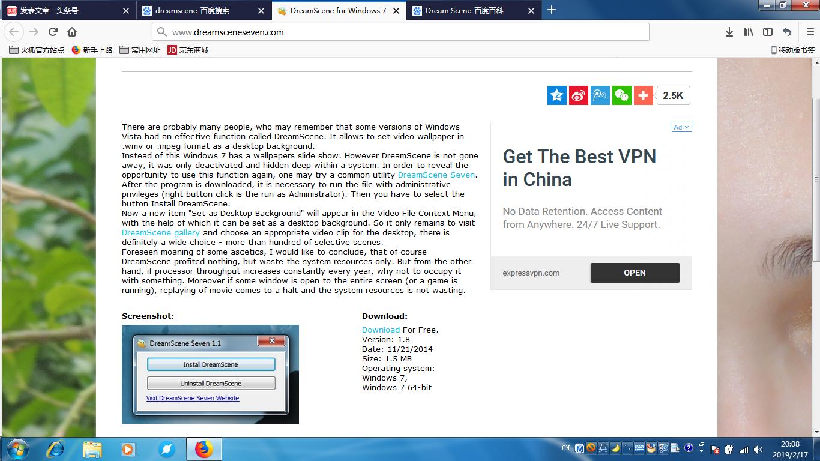
Task: Open the blue bird app on taskbar
Action: [x=167, y=449]
